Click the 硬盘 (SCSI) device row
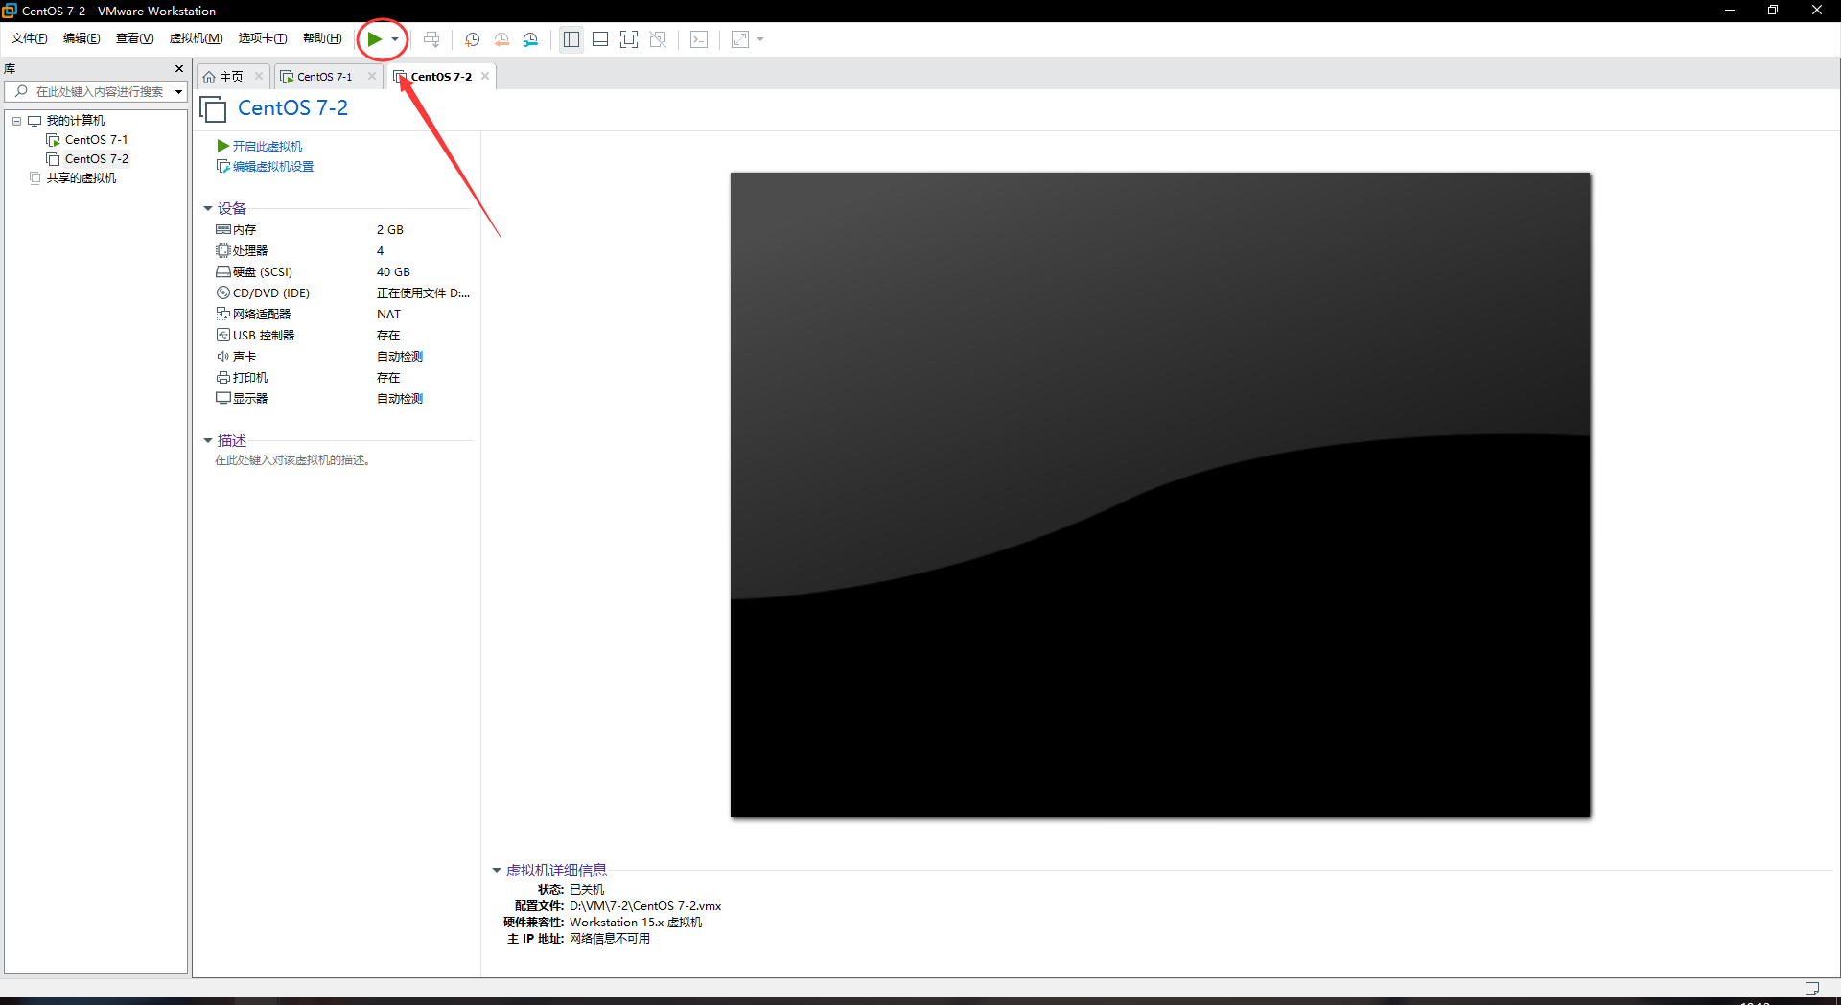 click(x=343, y=272)
